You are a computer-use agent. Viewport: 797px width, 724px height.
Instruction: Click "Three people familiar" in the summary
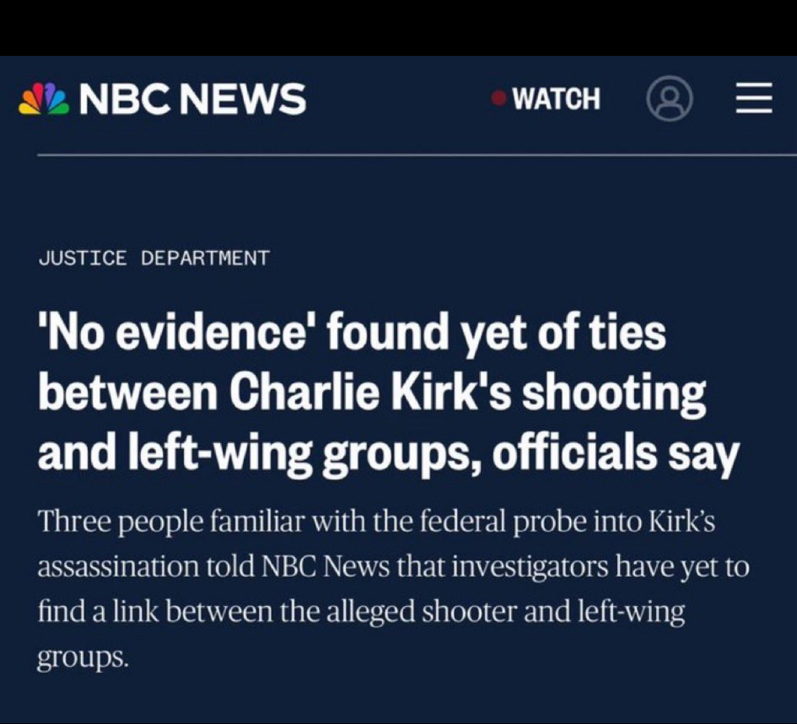pyautogui.click(x=148, y=523)
